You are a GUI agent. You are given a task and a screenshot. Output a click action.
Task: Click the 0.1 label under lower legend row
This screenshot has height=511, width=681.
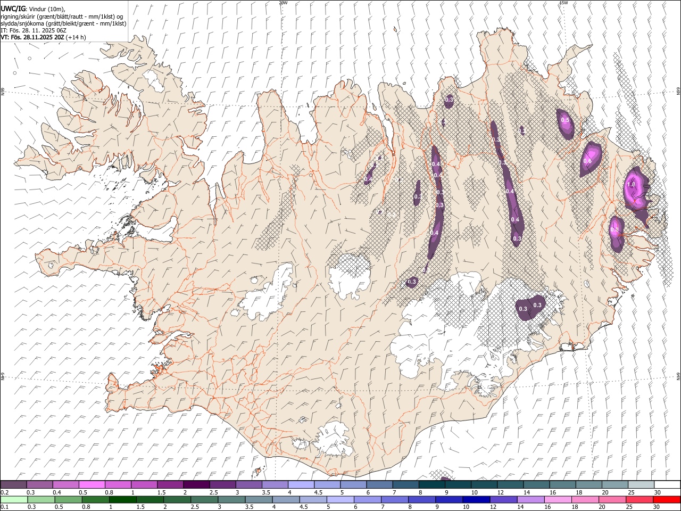coord(4,507)
